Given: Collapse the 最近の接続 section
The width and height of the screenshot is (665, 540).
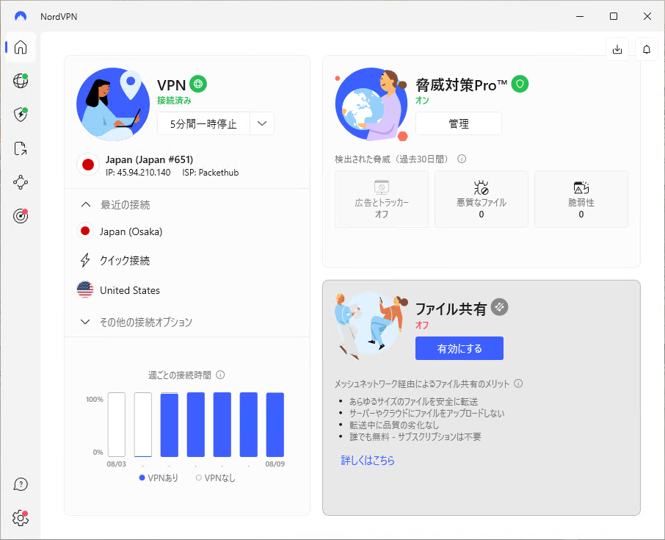Looking at the screenshot, I should tap(86, 205).
